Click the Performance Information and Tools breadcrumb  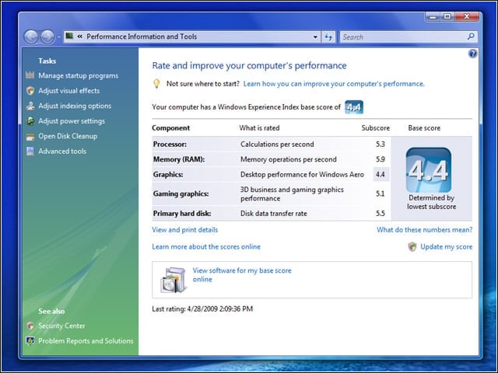(x=142, y=37)
